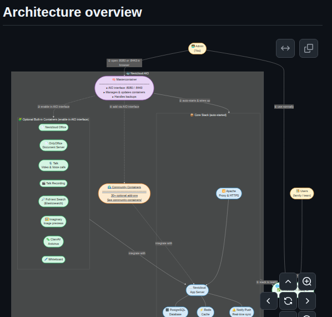
Task: Click the 'stack is ready' edge label
Action: tap(267, 282)
